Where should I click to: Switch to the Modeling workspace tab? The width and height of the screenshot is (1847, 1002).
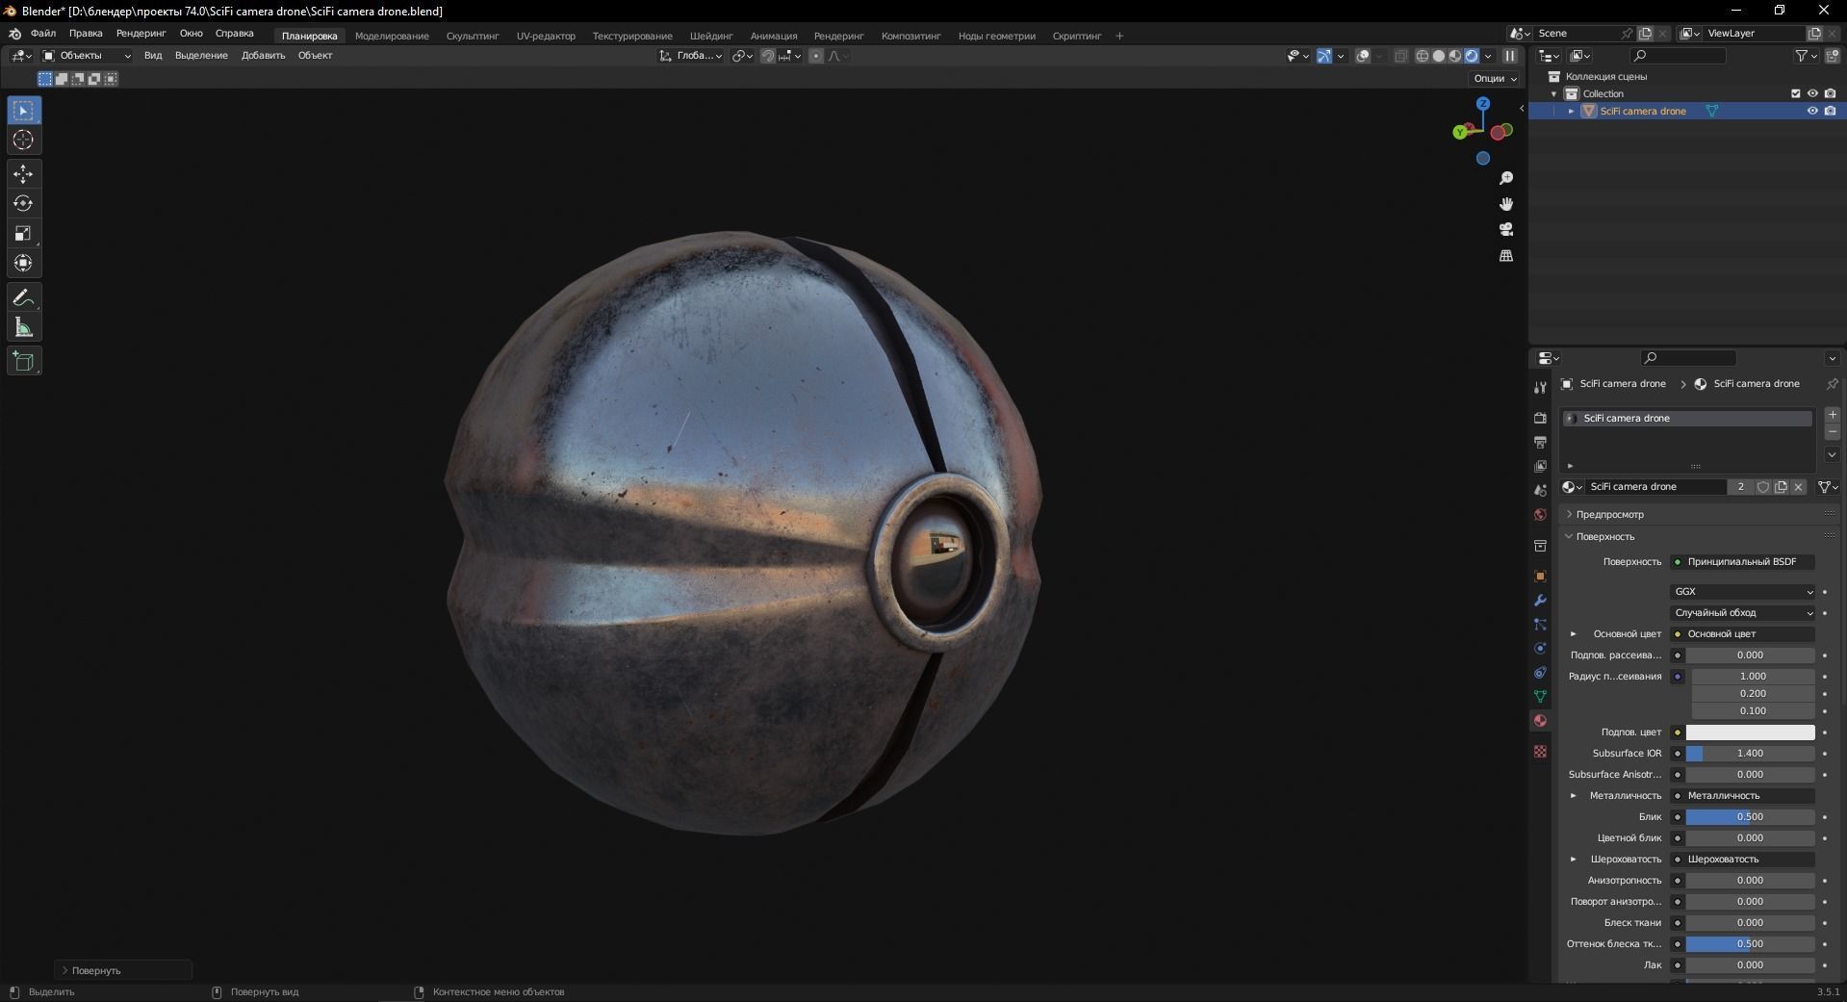(x=392, y=36)
